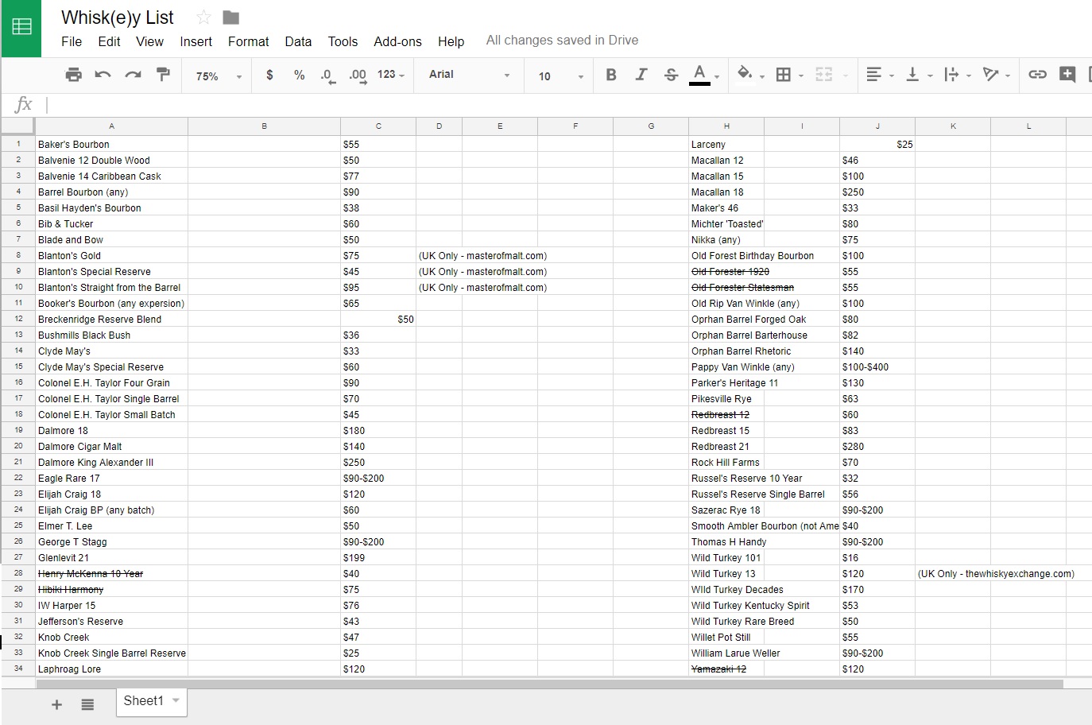Open the vertical align dropdown

(x=918, y=75)
